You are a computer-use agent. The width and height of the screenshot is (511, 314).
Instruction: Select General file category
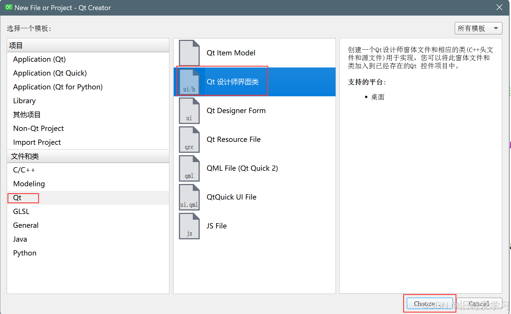pyautogui.click(x=88, y=225)
